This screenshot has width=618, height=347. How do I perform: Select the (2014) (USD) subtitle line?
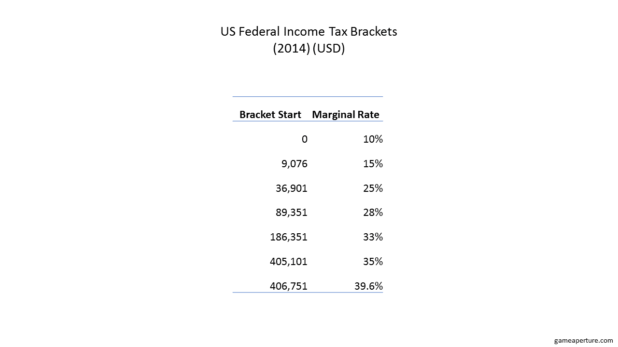point(309,49)
